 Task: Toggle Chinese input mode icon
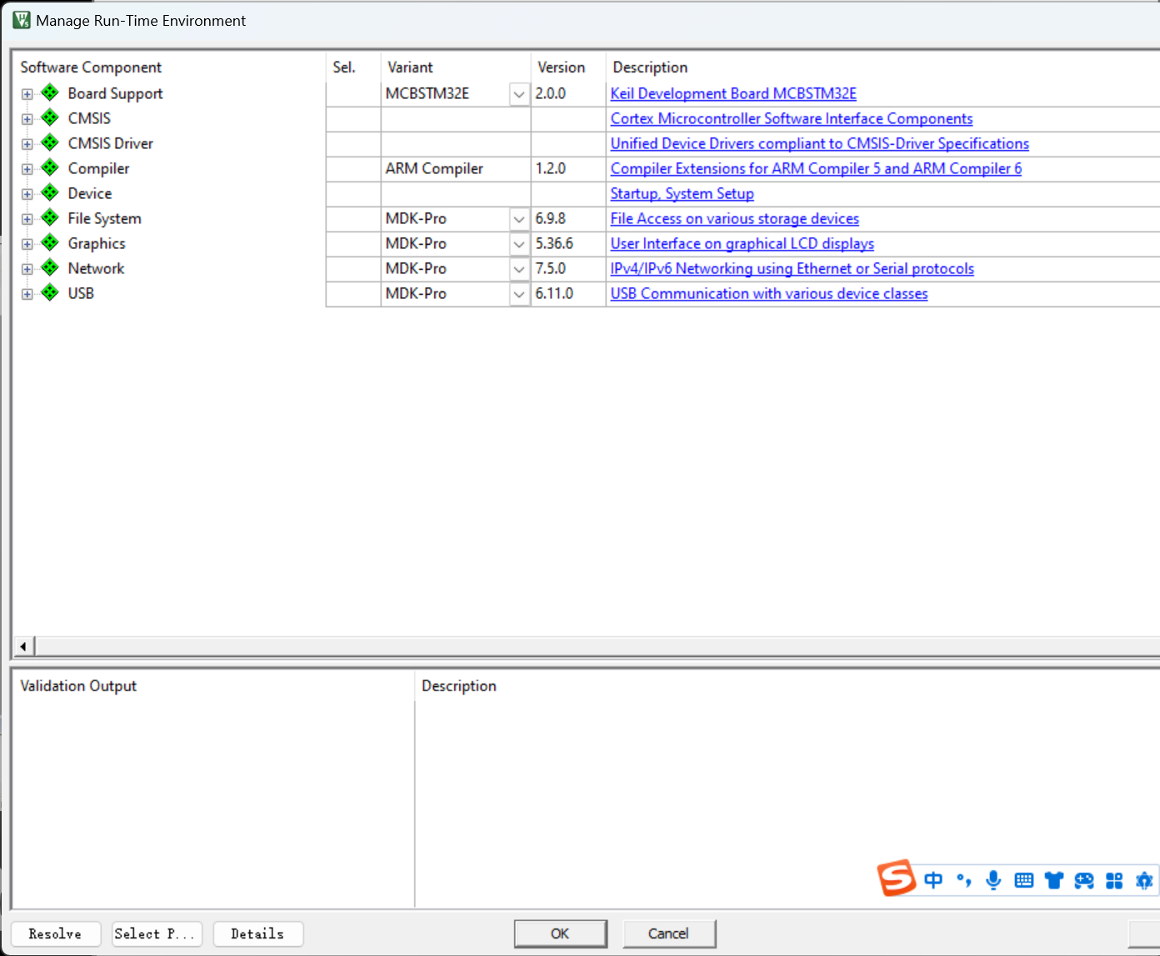coord(933,880)
